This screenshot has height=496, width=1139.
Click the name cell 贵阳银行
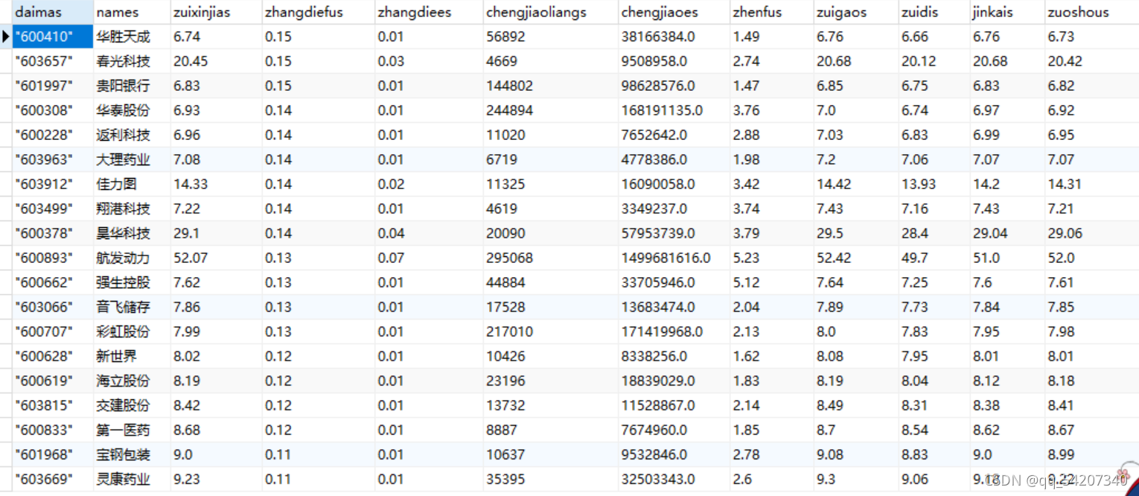coord(132,86)
